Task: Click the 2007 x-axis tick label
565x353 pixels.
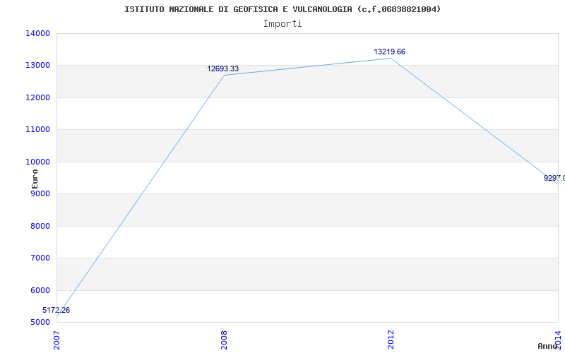Action: click(57, 340)
